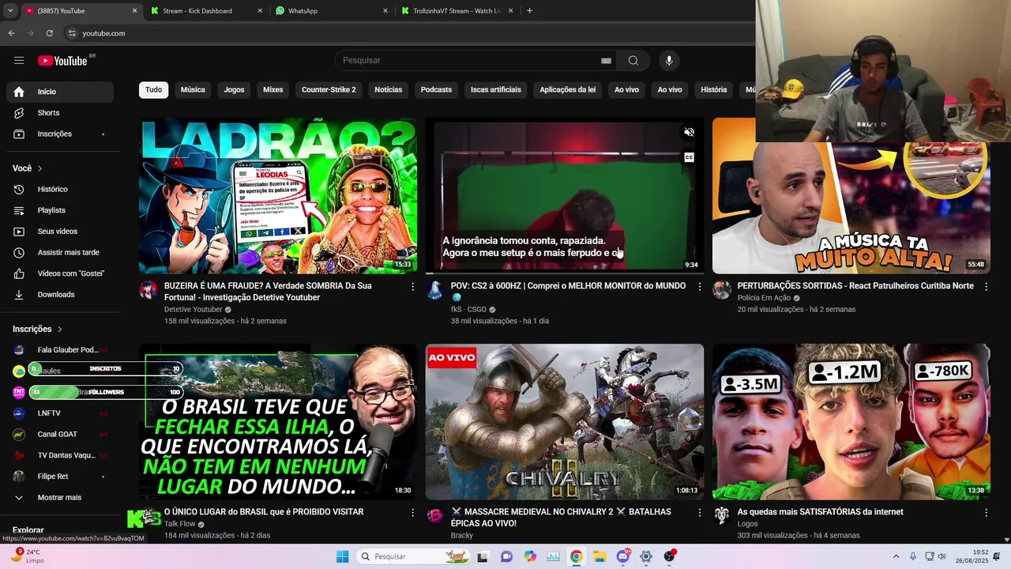The height and width of the screenshot is (569, 1011).
Task: Open the Chivalry 2 AO VIVO thumbnail
Action: click(x=565, y=421)
